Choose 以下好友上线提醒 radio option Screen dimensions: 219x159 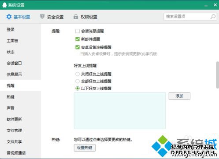point(78,88)
